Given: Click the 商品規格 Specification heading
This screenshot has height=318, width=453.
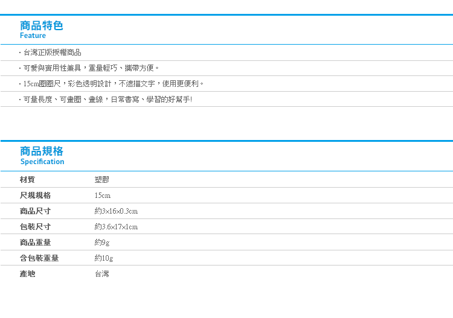Looking at the screenshot, I should point(42,155).
